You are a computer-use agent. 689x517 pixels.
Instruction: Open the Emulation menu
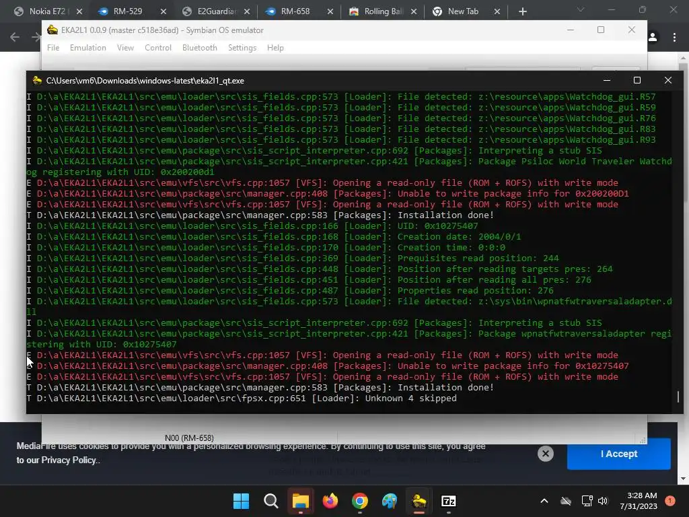pyautogui.click(x=88, y=48)
